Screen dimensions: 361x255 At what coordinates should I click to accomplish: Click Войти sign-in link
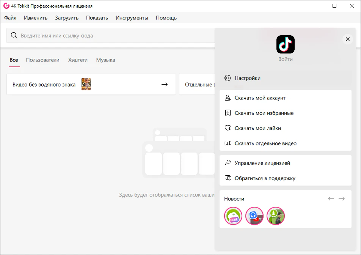coord(285,59)
